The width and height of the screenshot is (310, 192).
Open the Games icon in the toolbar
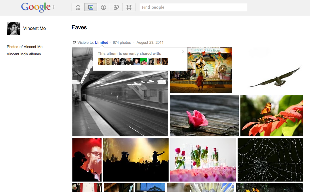pos(129,7)
